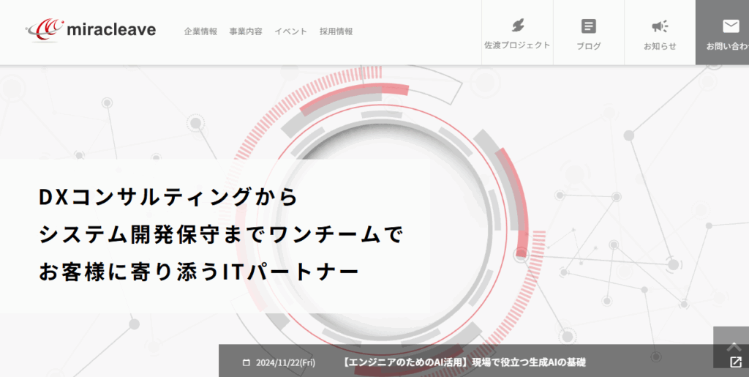Open the 企業情報 menu
749x377 pixels.
click(x=200, y=31)
